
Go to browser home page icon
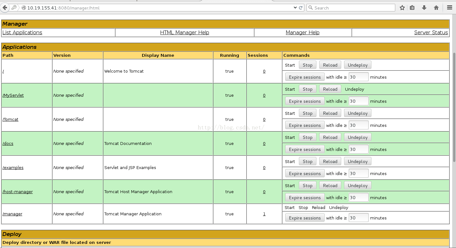click(x=436, y=8)
